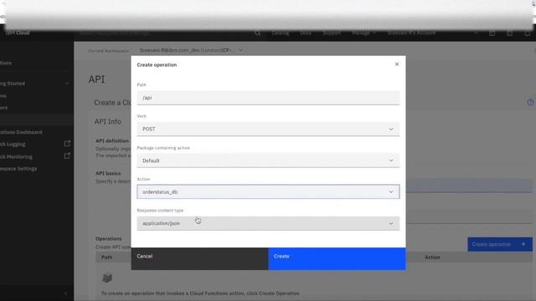Open the Docs link in top bar

[x=306, y=33]
